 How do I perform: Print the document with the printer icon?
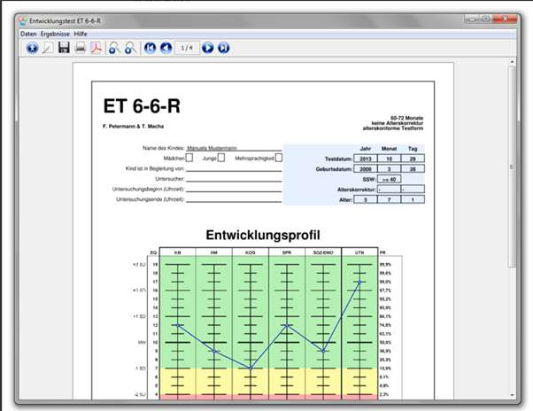[x=80, y=48]
